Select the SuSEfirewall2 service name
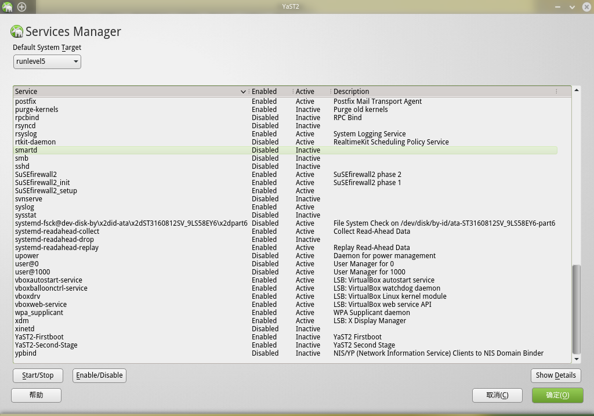The image size is (594, 416). click(36, 175)
